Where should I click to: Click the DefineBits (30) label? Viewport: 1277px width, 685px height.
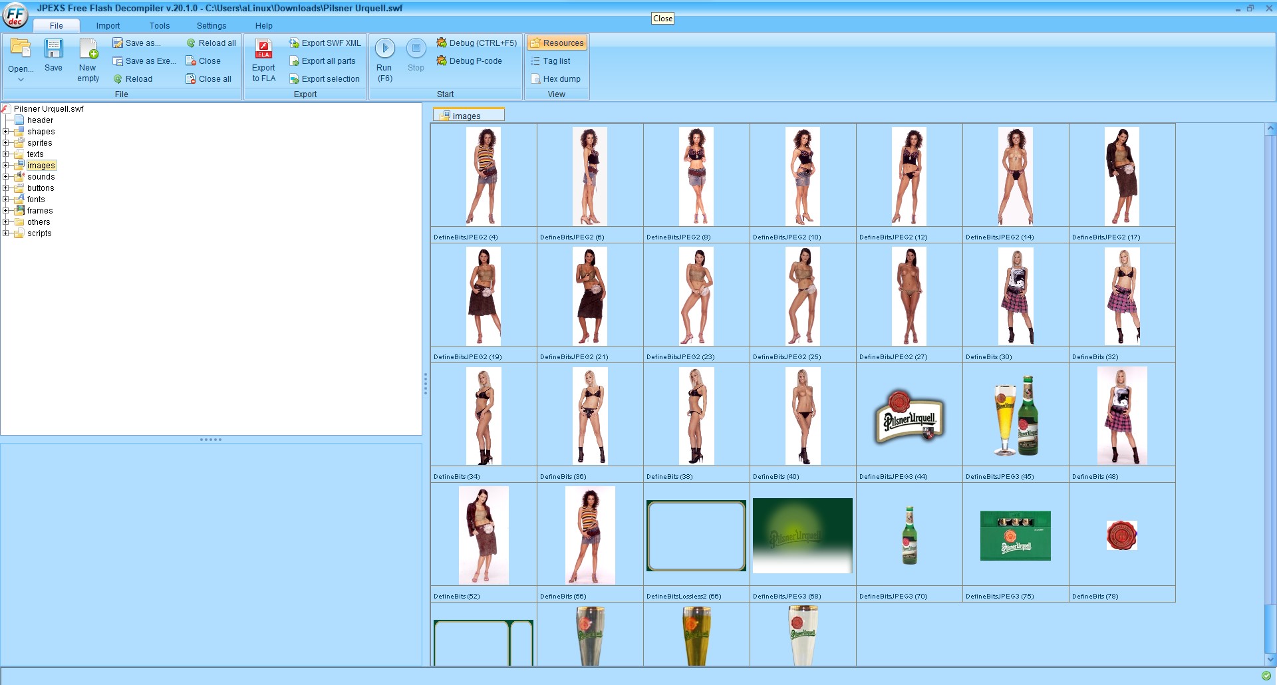988,357
